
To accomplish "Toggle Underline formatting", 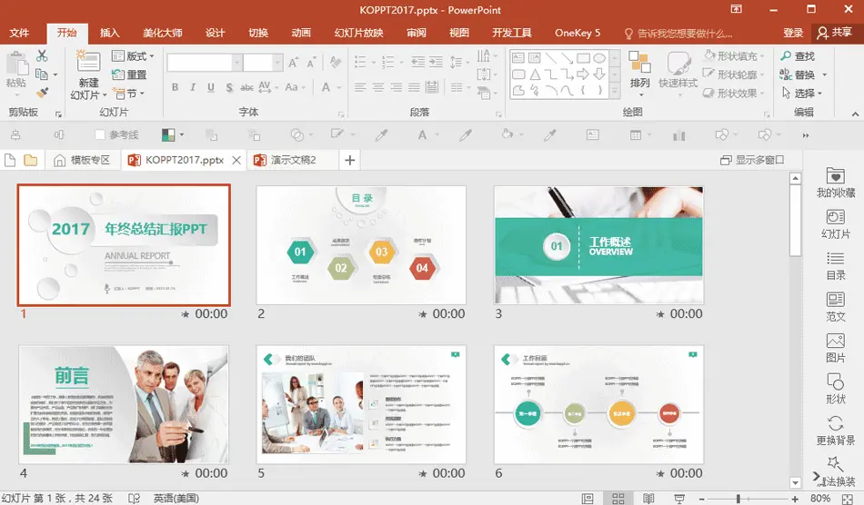I will click(x=210, y=87).
